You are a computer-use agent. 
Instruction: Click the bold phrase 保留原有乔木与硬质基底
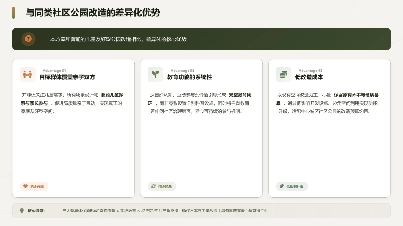(327, 99)
